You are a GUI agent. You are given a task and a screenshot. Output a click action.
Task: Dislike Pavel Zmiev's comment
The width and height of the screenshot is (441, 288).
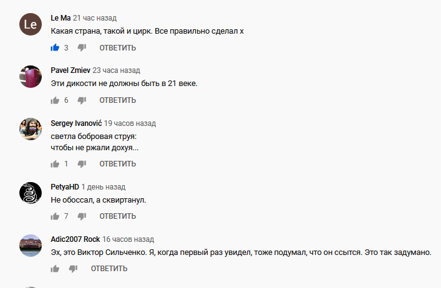[82, 100]
